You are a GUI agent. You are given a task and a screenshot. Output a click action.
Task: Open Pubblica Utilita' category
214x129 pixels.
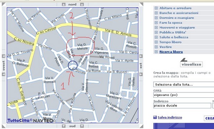click(173, 32)
